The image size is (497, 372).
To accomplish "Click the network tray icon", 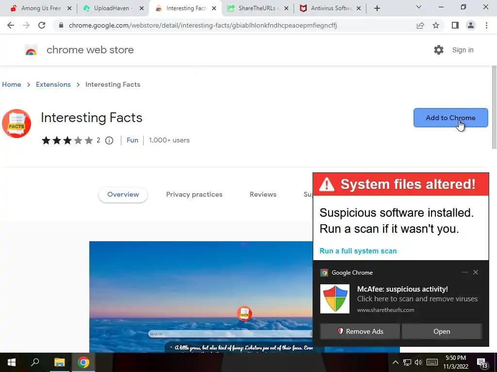I will coord(407,362).
